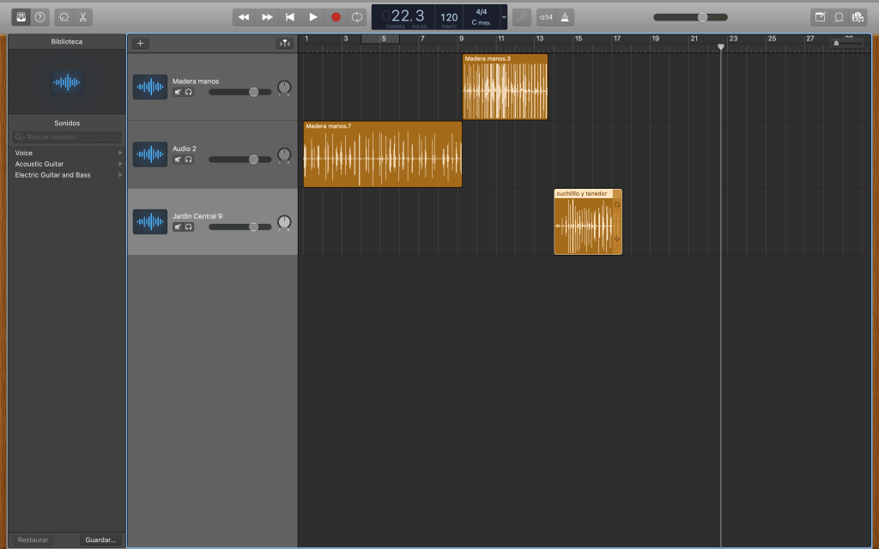
Task: Click the Guardar... button
Action: [x=100, y=540]
